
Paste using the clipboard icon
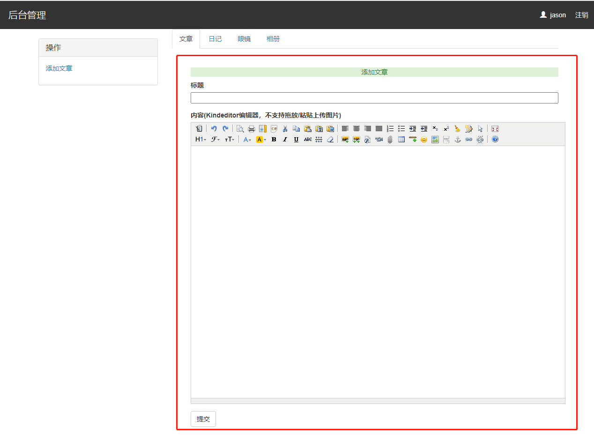[308, 129]
